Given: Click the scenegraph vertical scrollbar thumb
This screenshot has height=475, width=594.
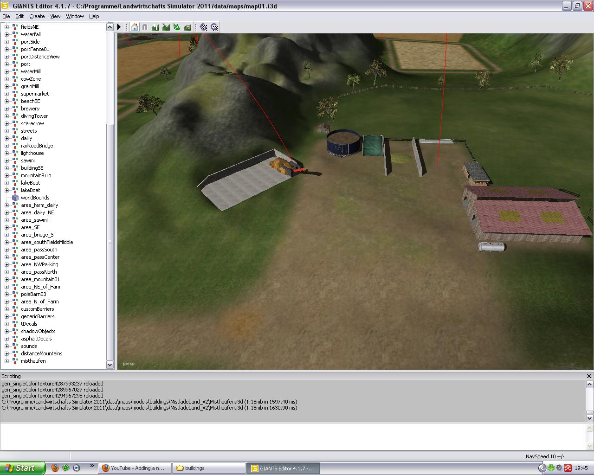Looking at the screenshot, I should [110, 242].
